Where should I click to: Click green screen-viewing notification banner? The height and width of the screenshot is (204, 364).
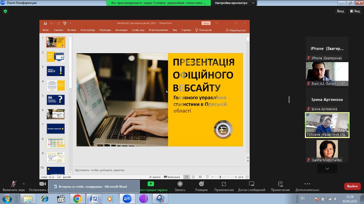coord(159,3)
